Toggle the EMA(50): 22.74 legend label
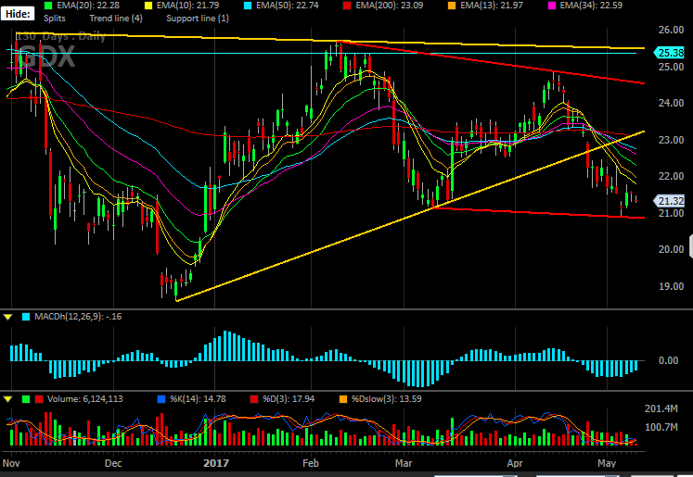 tap(288, 6)
